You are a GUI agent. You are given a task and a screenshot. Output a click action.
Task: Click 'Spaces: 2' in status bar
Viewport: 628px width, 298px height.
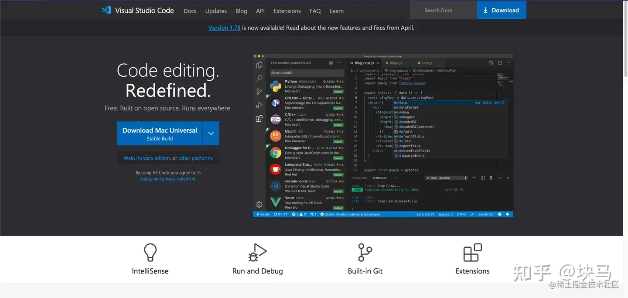tap(446, 214)
